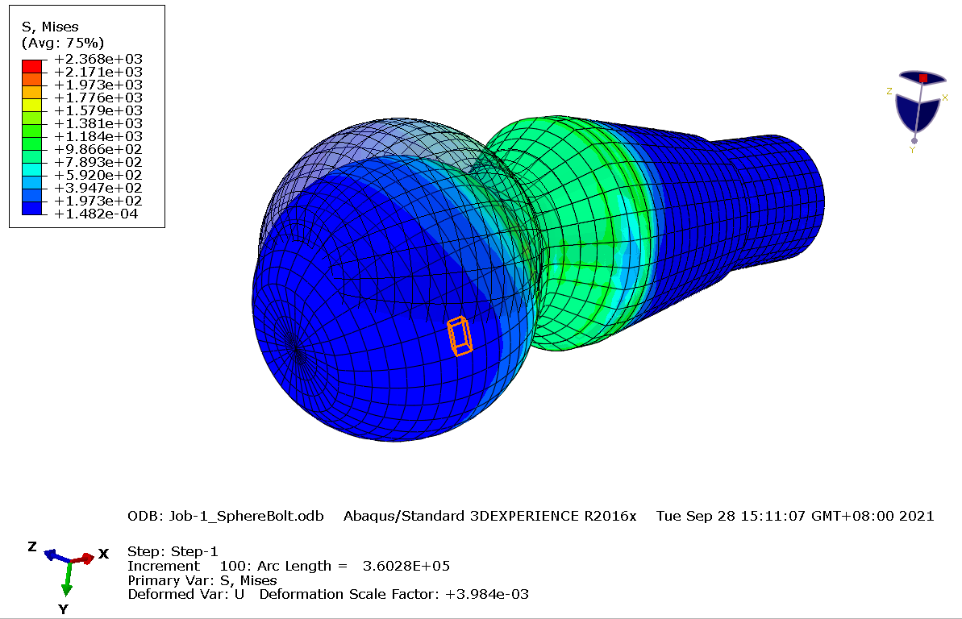The width and height of the screenshot is (962, 619).
Task: Select the orange highlighted element on the sphere
Action: coord(460,335)
